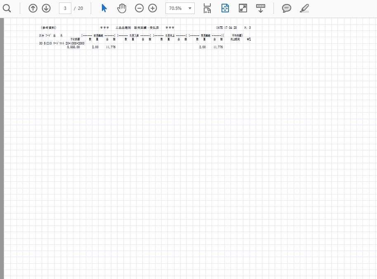The height and width of the screenshot is (279, 377).
Task: Go to previous page with up arrow
Action: pos(33,8)
